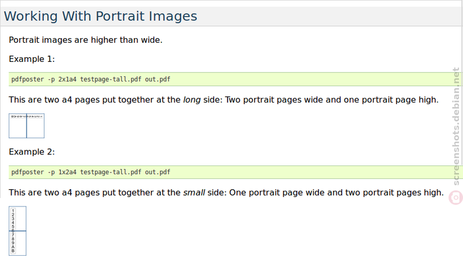463x265 pixels.
Task: Click the vertical screenshots.debian.net watermark
Action: click(x=456, y=126)
